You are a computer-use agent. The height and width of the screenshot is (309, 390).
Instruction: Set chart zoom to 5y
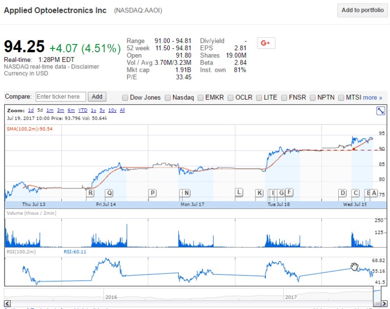click(102, 110)
